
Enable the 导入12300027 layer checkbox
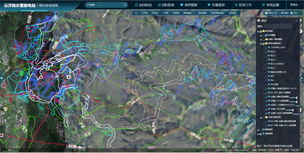point(266,64)
